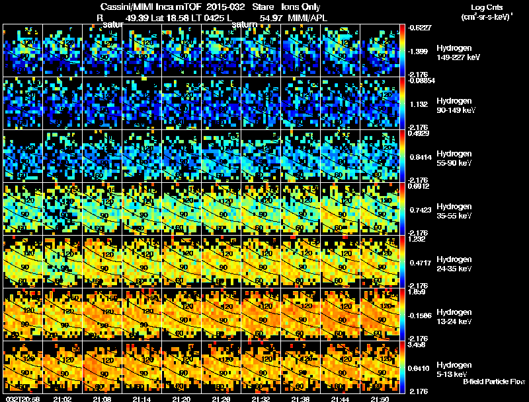Pick the Hydrogen 90-149 keV panel at 21:44
Viewport: 529px width, 402px height.
coord(341,103)
